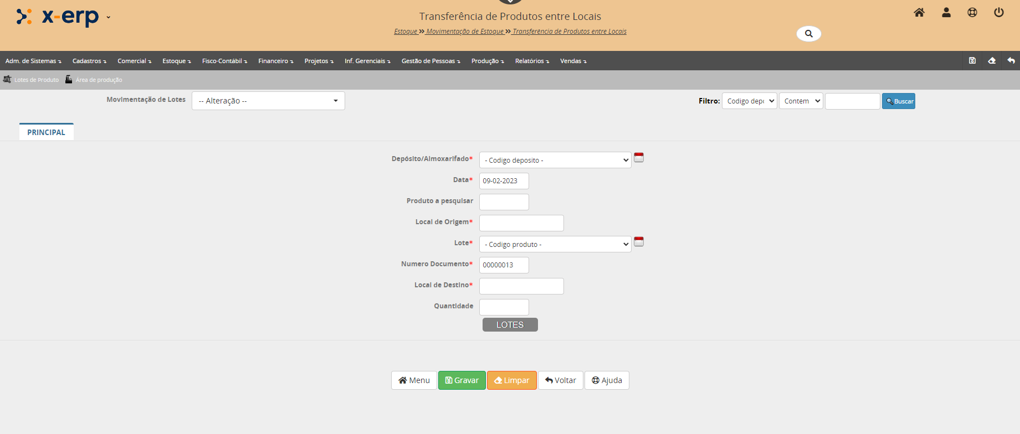This screenshot has width=1020, height=434.
Task: Click the magnifier search icon in header
Action: pos(808,34)
